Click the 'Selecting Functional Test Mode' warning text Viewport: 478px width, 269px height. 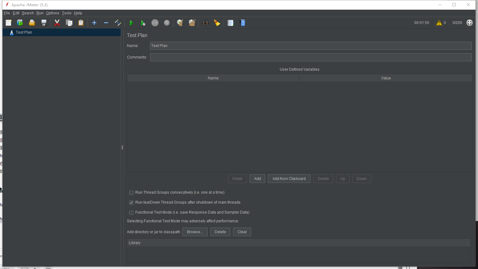(x=183, y=221)
